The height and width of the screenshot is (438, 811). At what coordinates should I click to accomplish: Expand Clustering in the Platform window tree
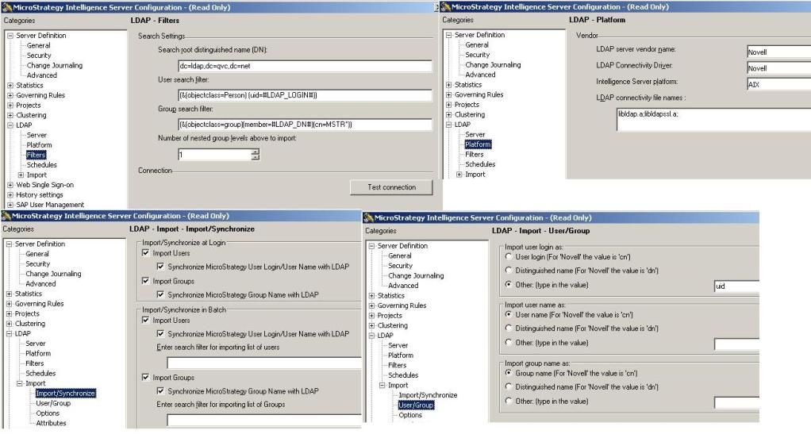[x=448, y=115]
